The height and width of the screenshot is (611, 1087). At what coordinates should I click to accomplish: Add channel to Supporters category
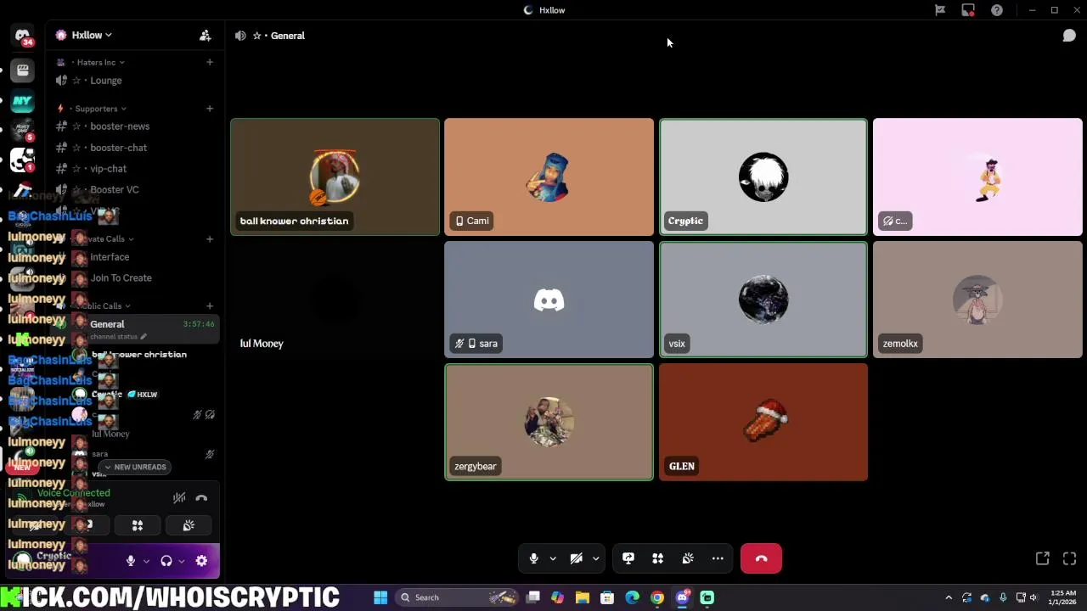point(210,109)
